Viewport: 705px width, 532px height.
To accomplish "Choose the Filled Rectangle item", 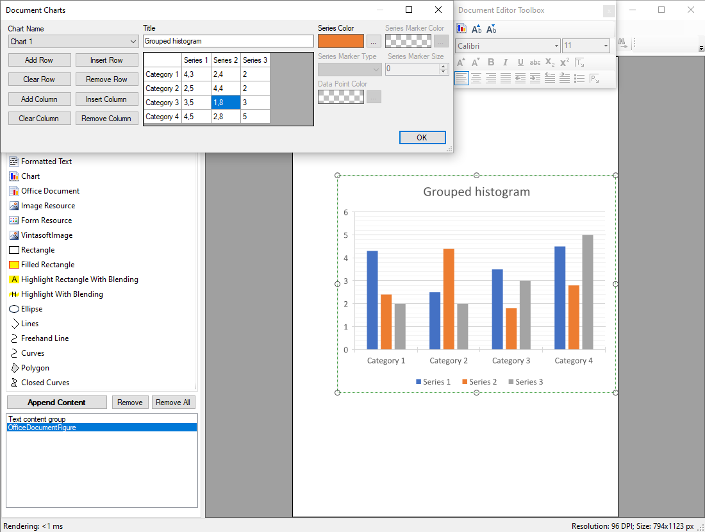I will [47, 265].
